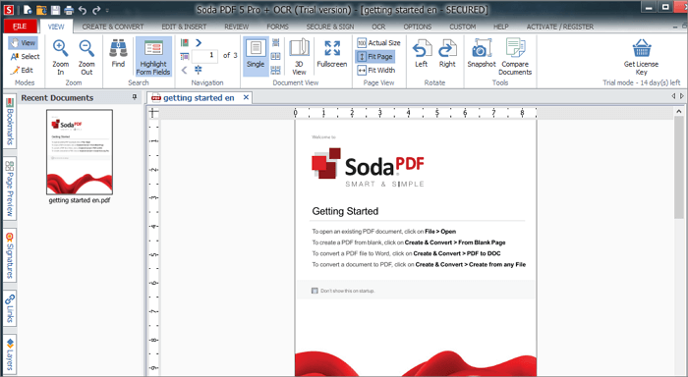Open the Links side panel
Viewport: 688px width, 377px height.
[x=10, y=308]
